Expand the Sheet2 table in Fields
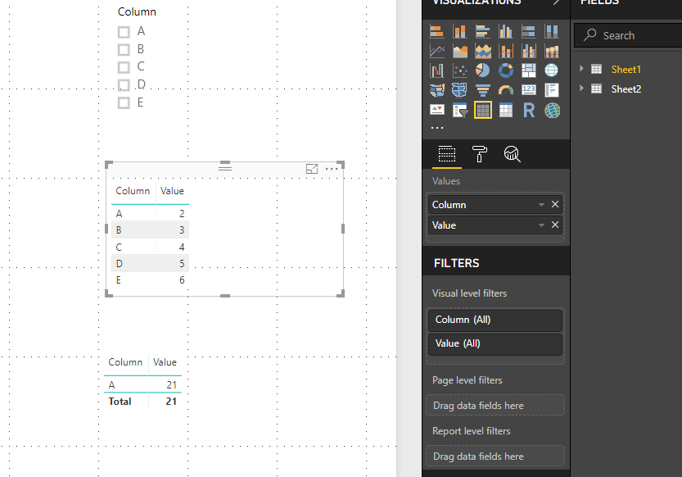The height and width of the screenshot is (477, 682). coord(581,89)
